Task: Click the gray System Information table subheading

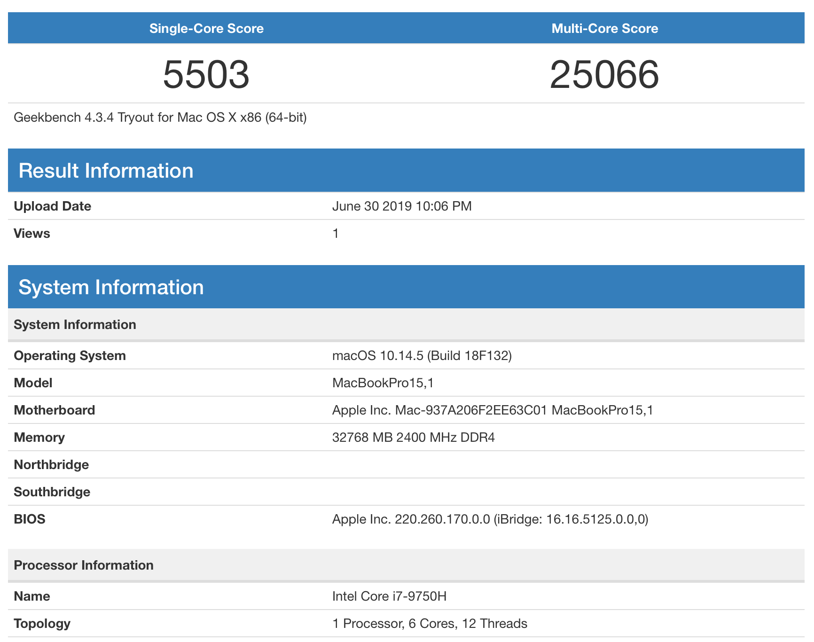Action: [x=406, y=324]
